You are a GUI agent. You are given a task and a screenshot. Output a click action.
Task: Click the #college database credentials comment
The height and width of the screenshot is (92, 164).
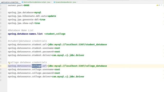pos(27,62)
